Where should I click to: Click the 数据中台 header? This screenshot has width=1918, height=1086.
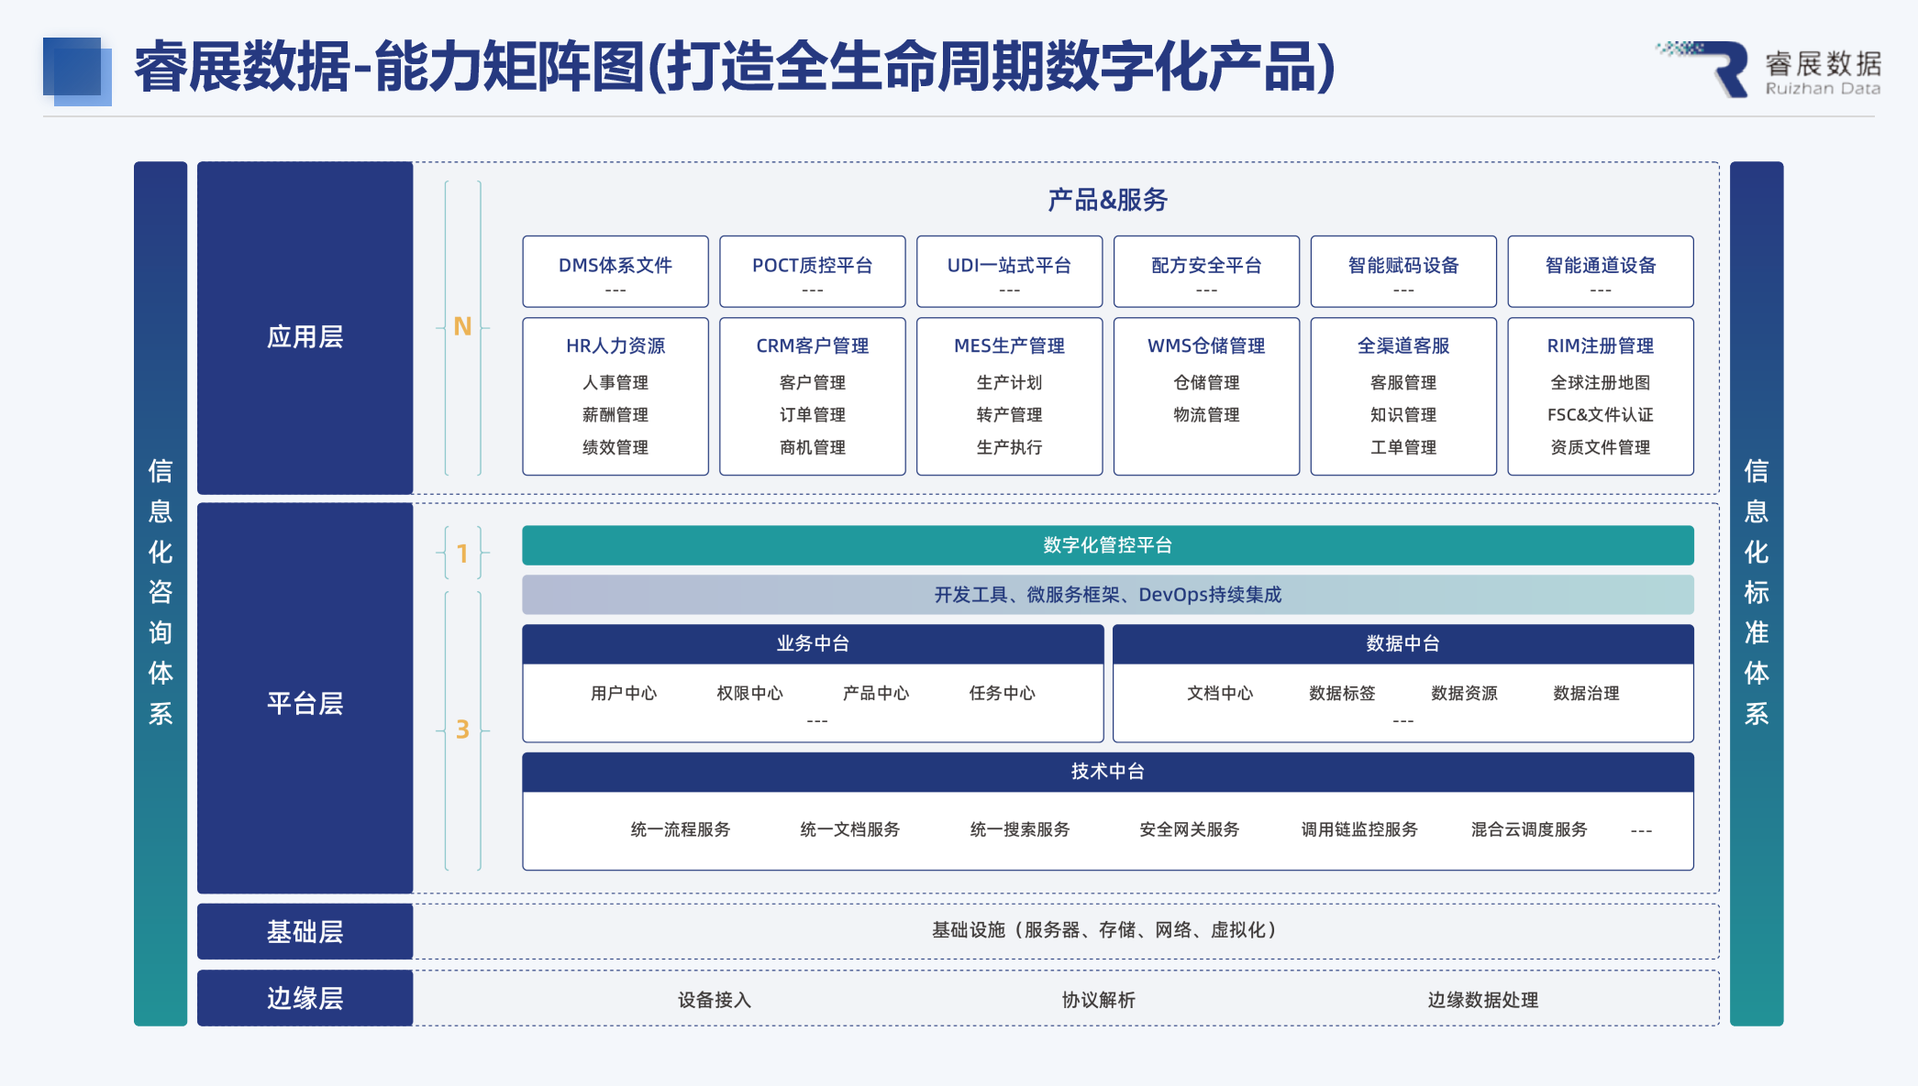1402,643
